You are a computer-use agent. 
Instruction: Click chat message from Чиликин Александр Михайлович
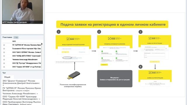tap(20, 94)
